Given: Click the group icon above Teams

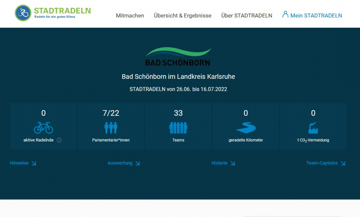Looking at the screenshot, I should pos(178,127).
